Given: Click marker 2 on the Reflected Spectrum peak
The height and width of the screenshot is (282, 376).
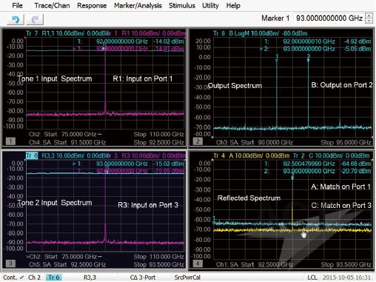Looking at the screenshot, I should [x=292, y=177].
